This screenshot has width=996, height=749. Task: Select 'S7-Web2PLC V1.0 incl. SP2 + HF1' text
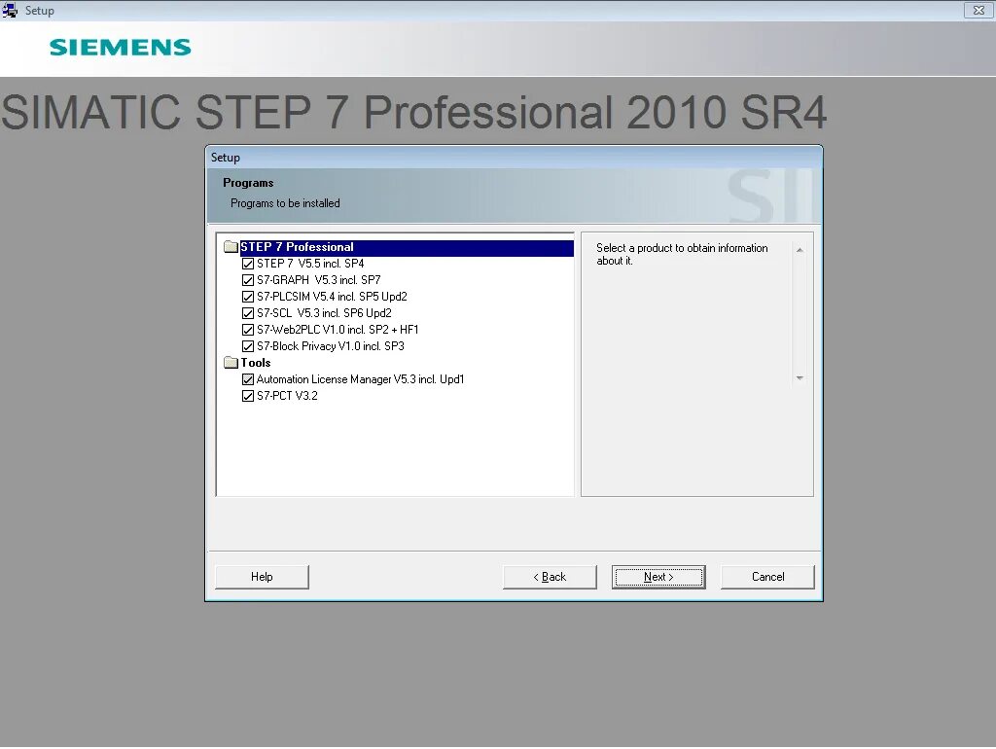338,330
